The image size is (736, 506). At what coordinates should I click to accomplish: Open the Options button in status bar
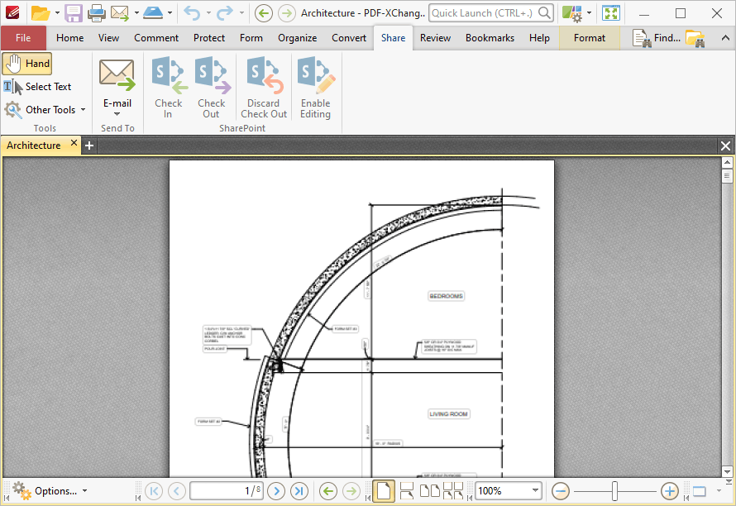pos(50,491)
